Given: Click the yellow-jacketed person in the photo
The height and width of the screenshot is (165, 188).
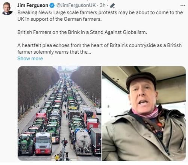Looking at the screenshot, I should pos(57,157).
